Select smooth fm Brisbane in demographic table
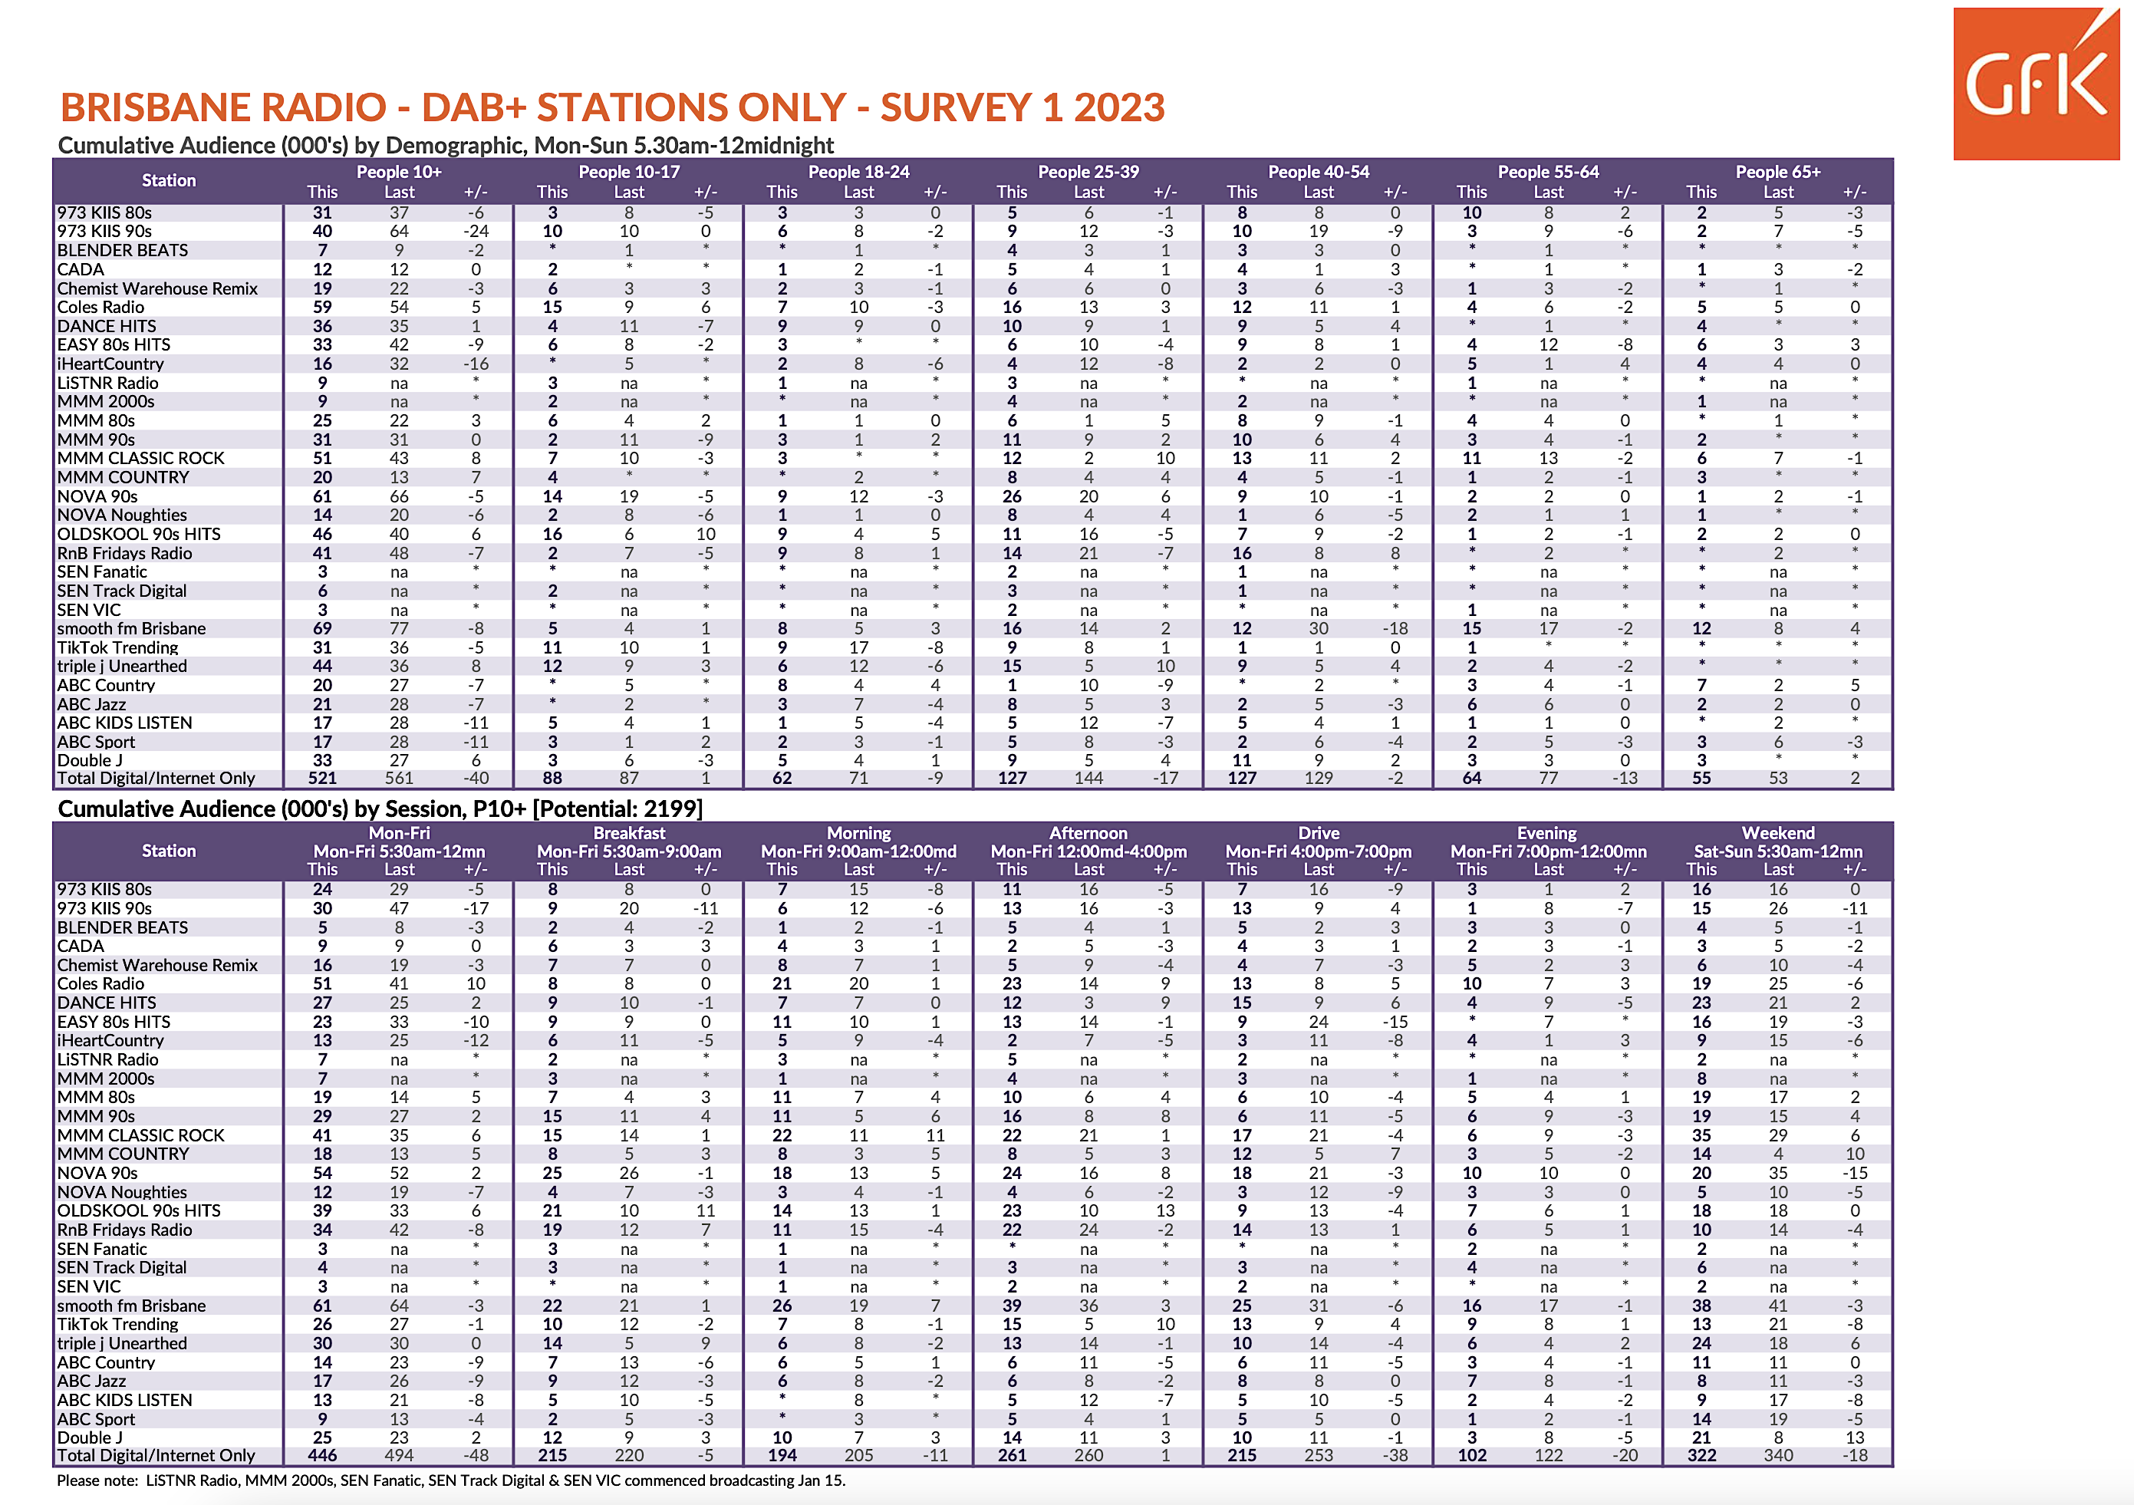 [972, 628]
